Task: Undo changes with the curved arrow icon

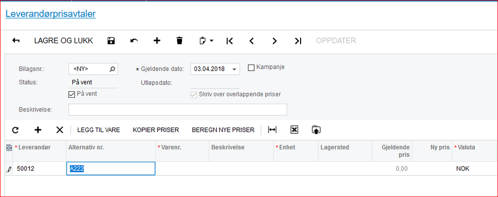Action: tap(134, 41)
